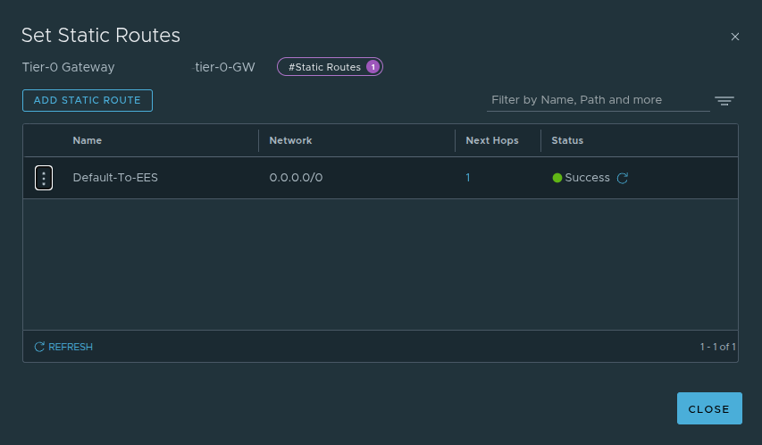Open the Next Hops count 1 link

click(x=467, y=178)
